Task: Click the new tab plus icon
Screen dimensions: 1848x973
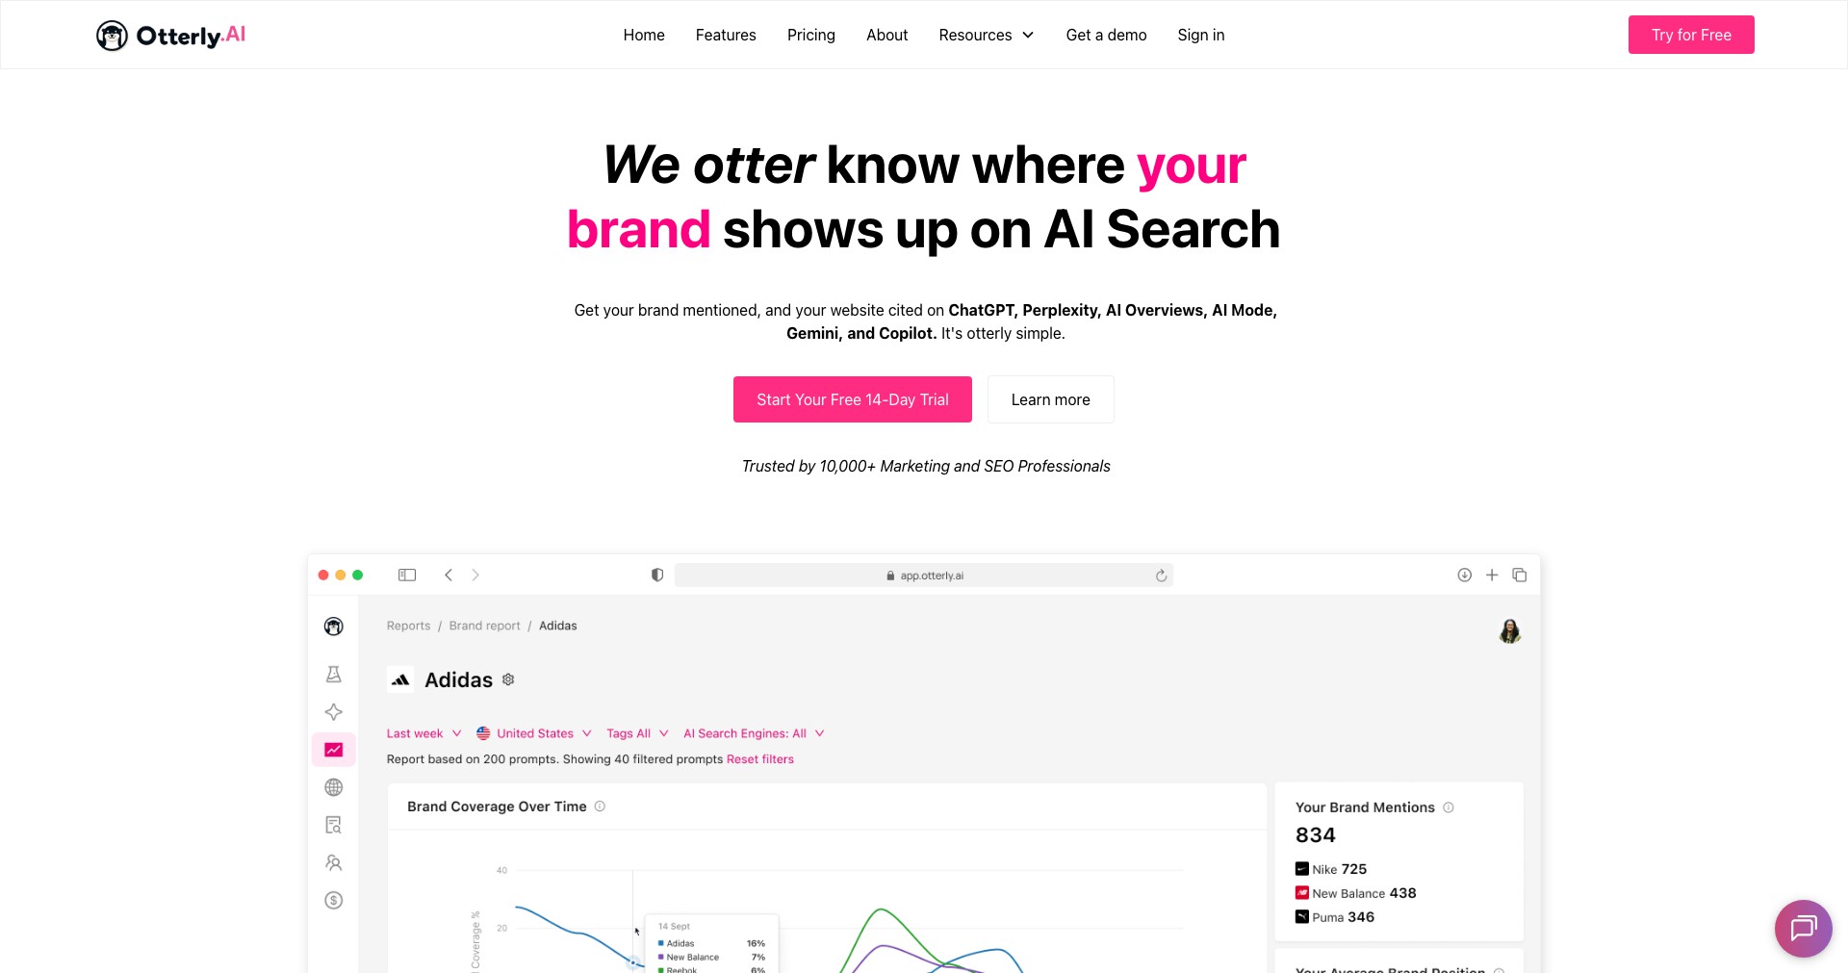Action: pos(1492,575)
